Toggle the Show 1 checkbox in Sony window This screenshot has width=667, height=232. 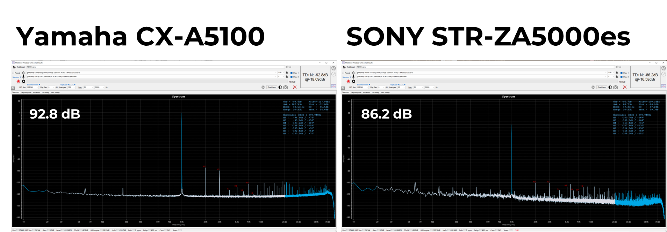click(622, 73)
